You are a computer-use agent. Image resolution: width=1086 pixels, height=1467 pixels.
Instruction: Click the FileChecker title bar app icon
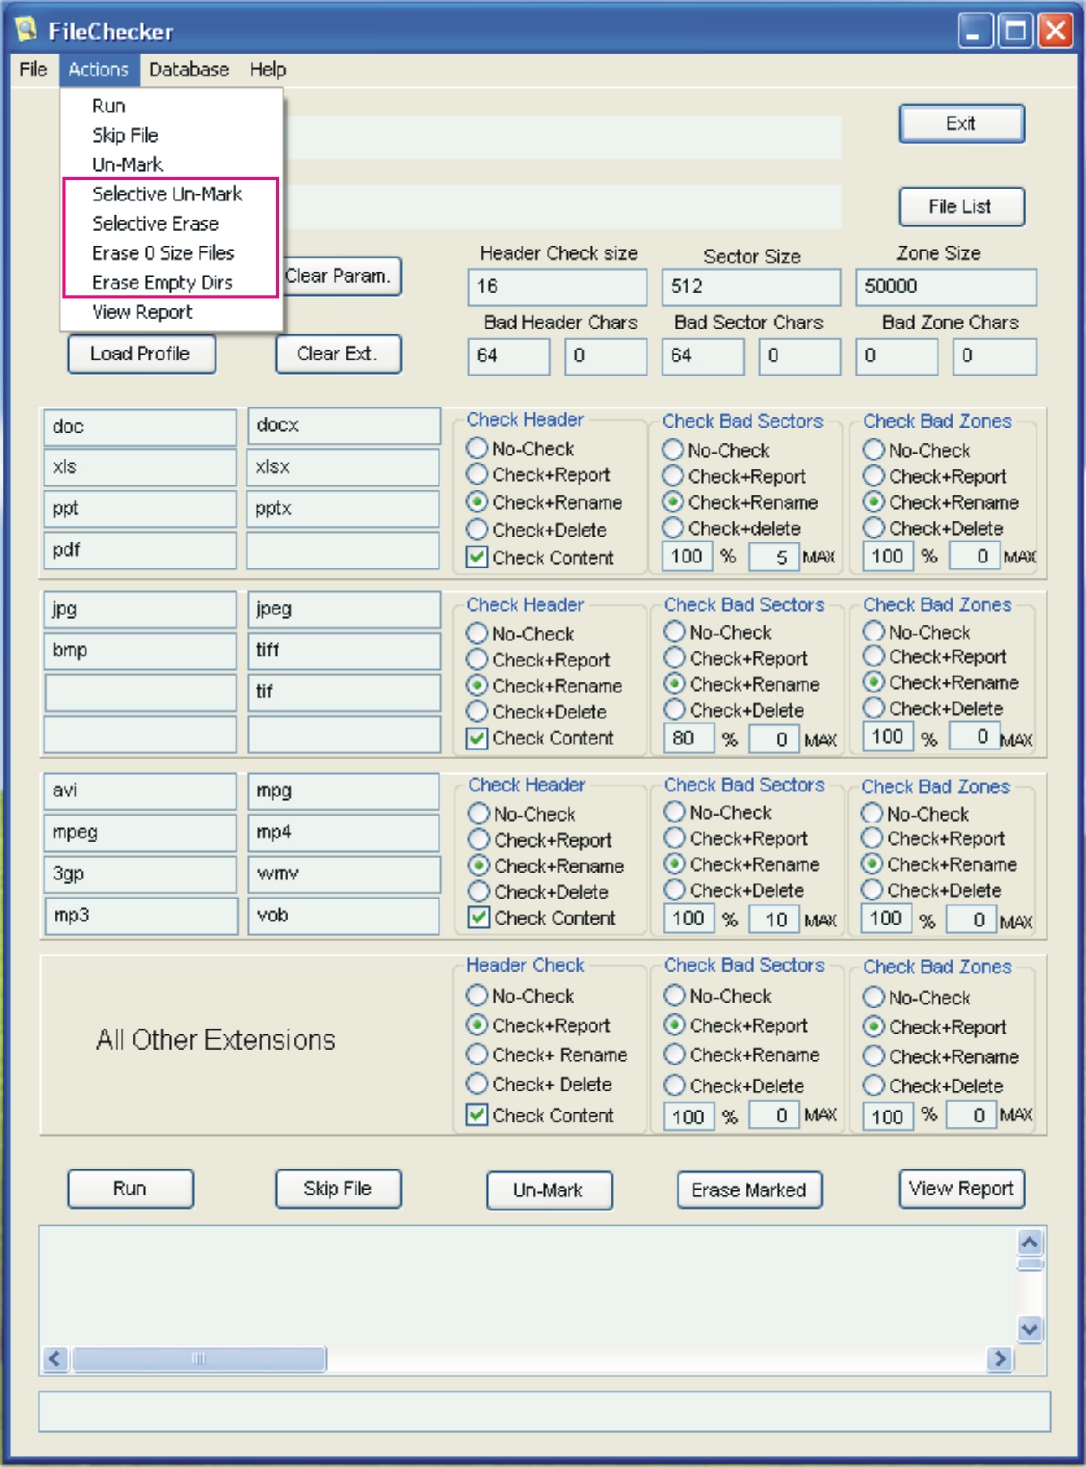(x=26, y=30)
